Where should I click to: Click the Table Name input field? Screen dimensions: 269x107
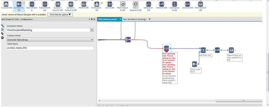[50, 48]
